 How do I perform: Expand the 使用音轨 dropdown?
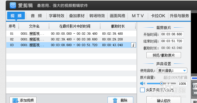172,71
